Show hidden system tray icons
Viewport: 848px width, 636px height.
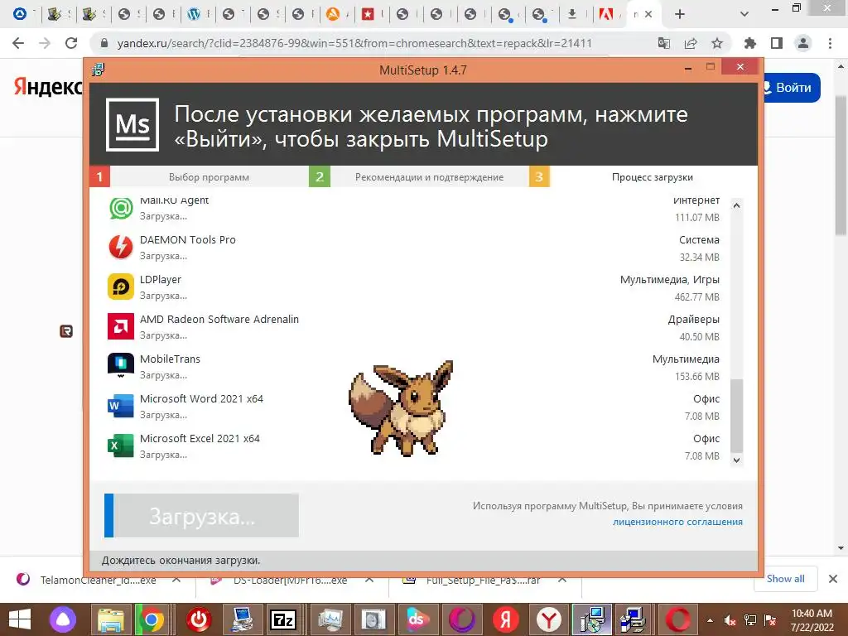[x=710, y=620]
